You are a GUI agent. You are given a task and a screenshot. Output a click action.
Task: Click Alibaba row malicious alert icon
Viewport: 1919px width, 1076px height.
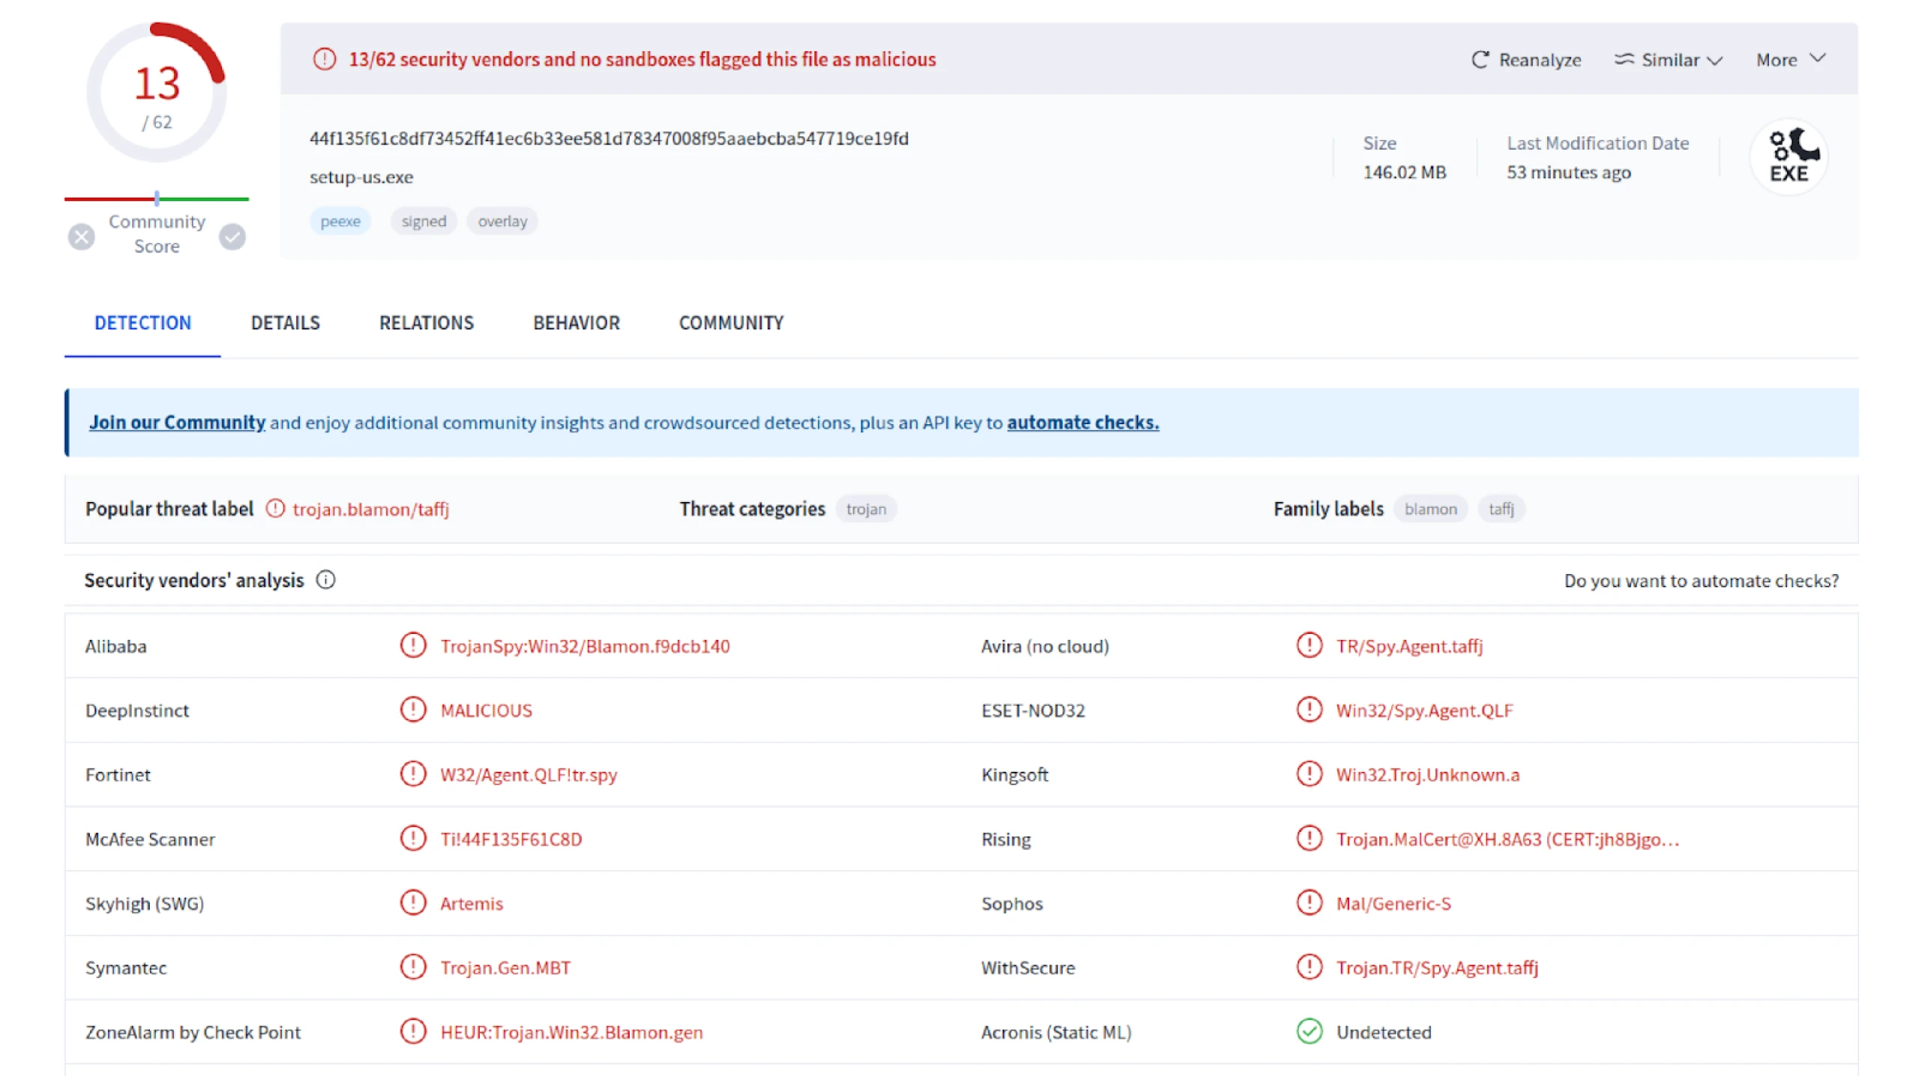[412, 645]
